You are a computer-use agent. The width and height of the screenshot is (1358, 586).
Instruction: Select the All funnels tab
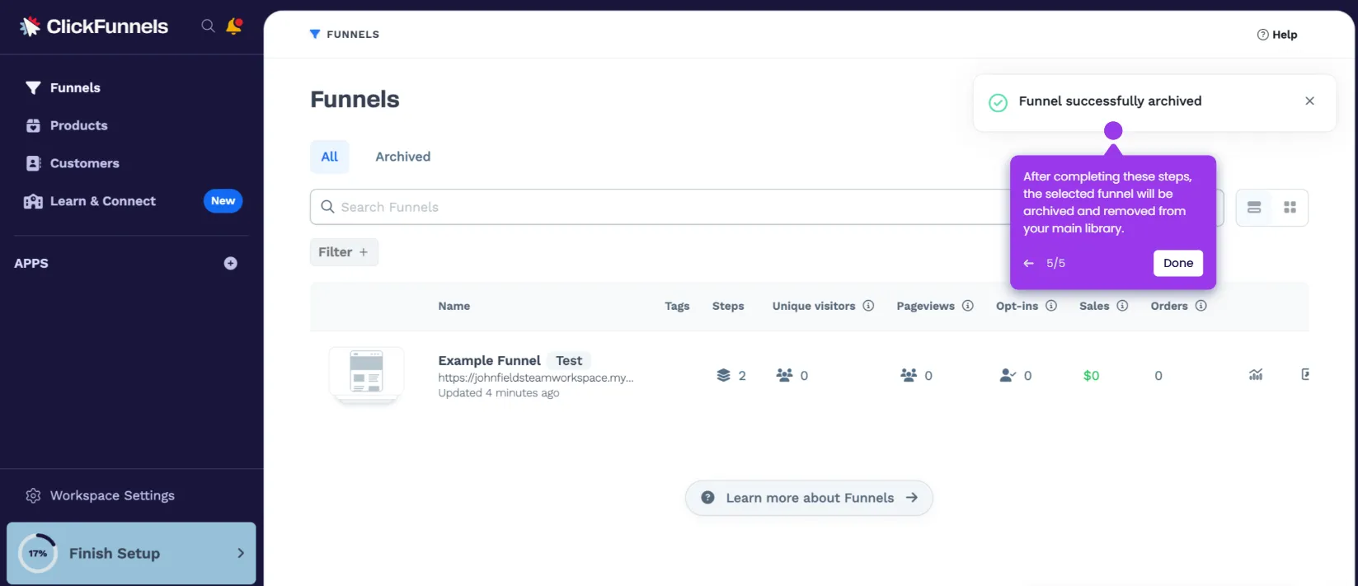click(330, 157)
